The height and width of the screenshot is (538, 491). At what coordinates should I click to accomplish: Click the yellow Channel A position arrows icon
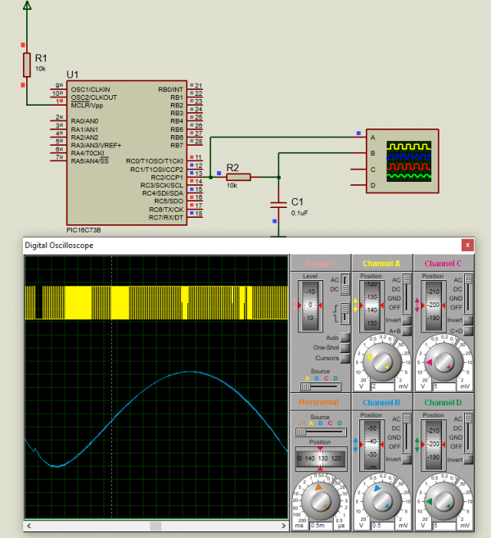coord(355,305)
